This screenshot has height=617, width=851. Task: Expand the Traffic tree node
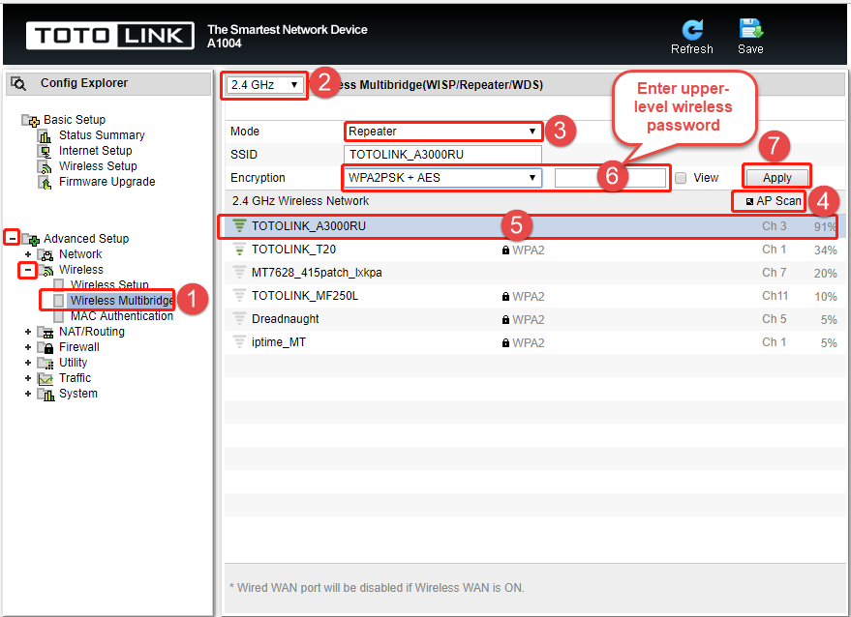[x=28, y=378]
